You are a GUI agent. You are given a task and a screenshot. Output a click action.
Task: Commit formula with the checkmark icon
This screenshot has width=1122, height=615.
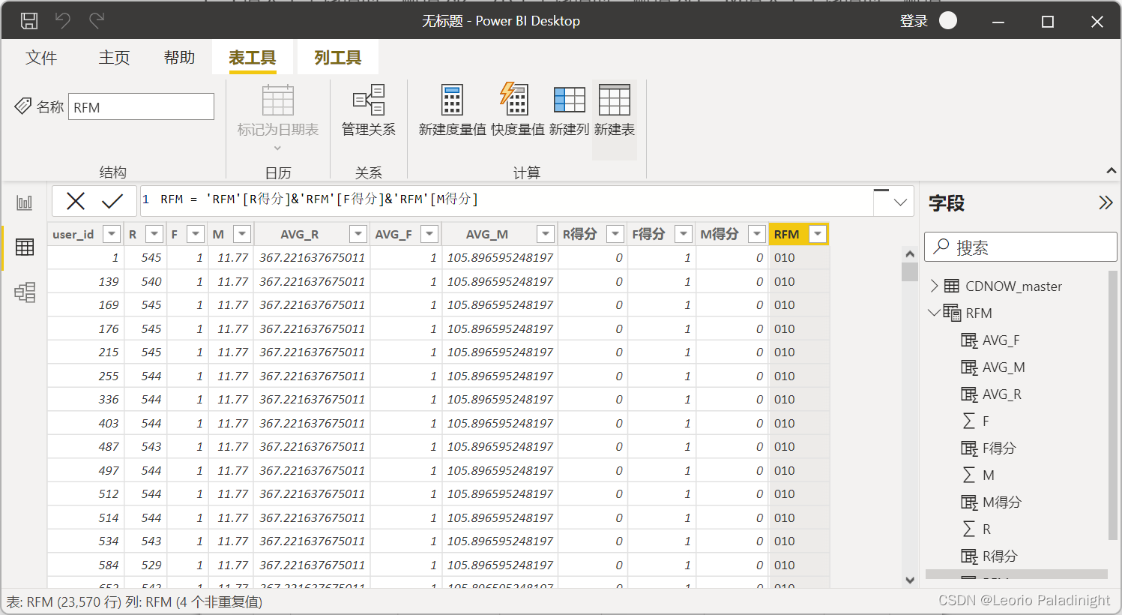point(112,201)
